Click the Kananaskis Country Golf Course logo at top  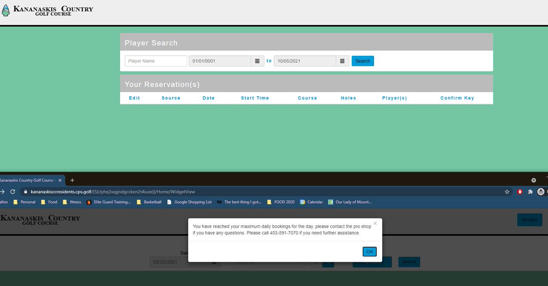[x=47, y=10]
